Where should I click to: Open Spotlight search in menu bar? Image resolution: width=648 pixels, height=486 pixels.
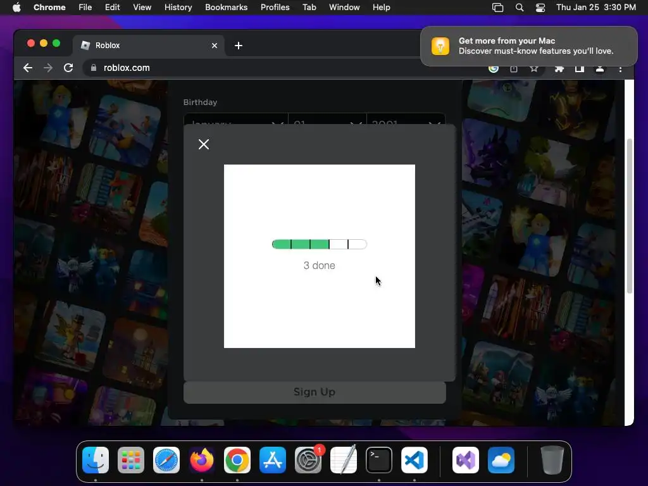point(520,8)
